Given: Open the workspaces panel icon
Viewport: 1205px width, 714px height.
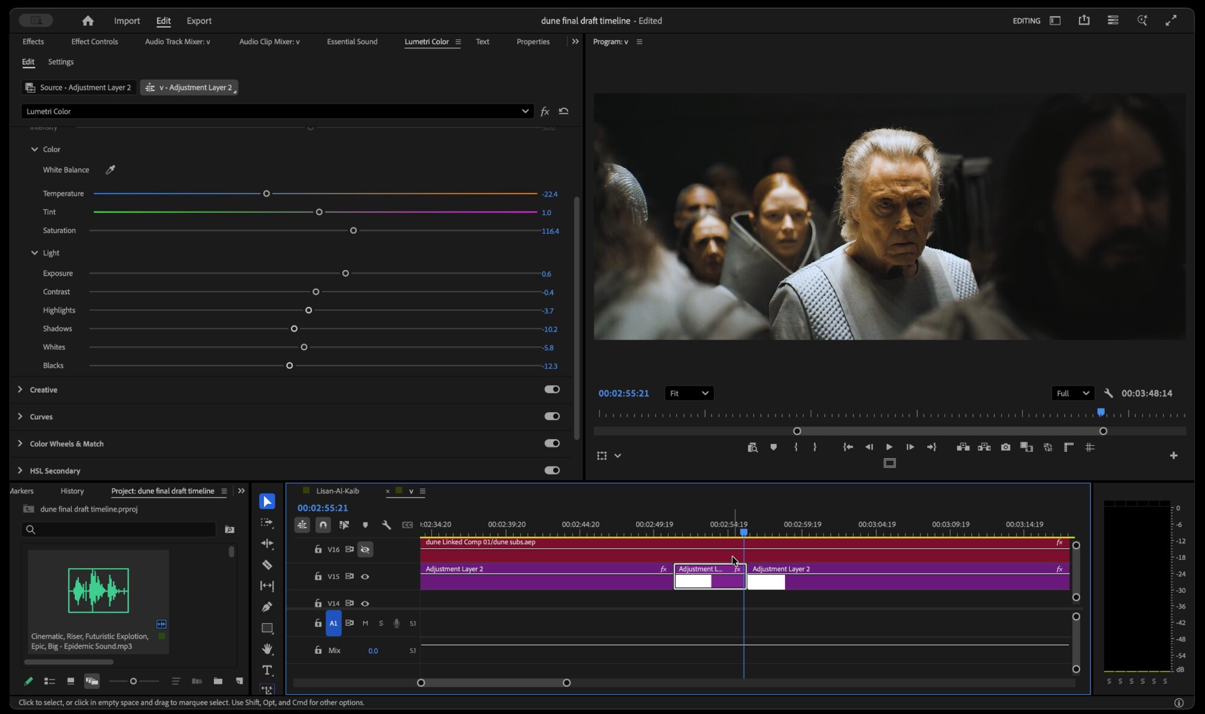Looking at the screenshot, I should [x=1055, y=20].
